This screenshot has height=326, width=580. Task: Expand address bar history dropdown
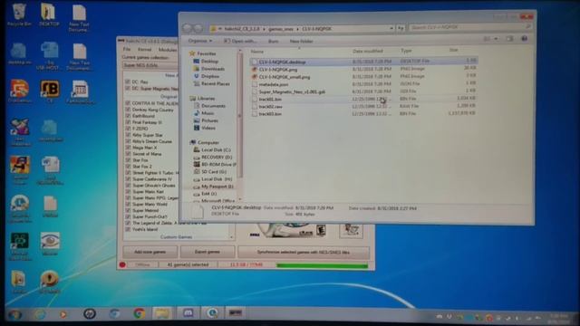click(x=391, y=28)
